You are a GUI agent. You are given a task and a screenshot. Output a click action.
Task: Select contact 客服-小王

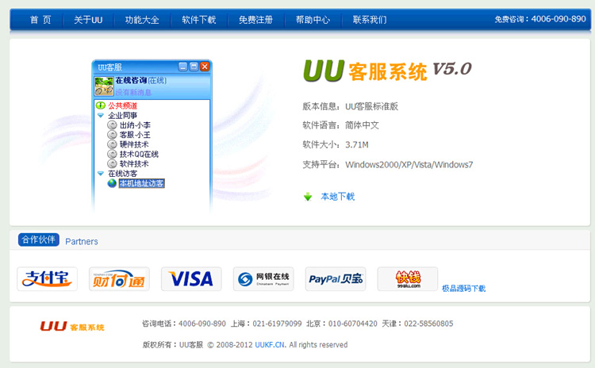click(135, 135)
